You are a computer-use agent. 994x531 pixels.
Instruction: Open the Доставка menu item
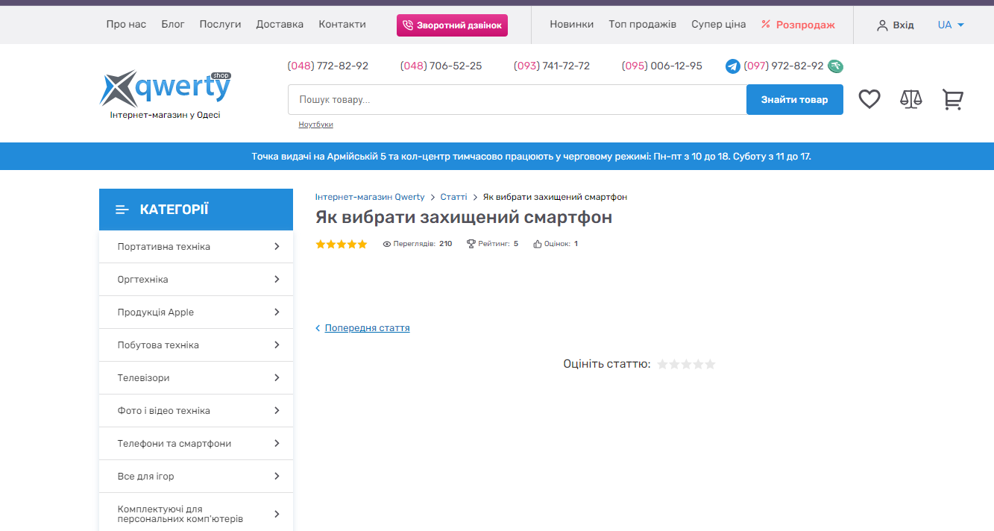[280, 25]
